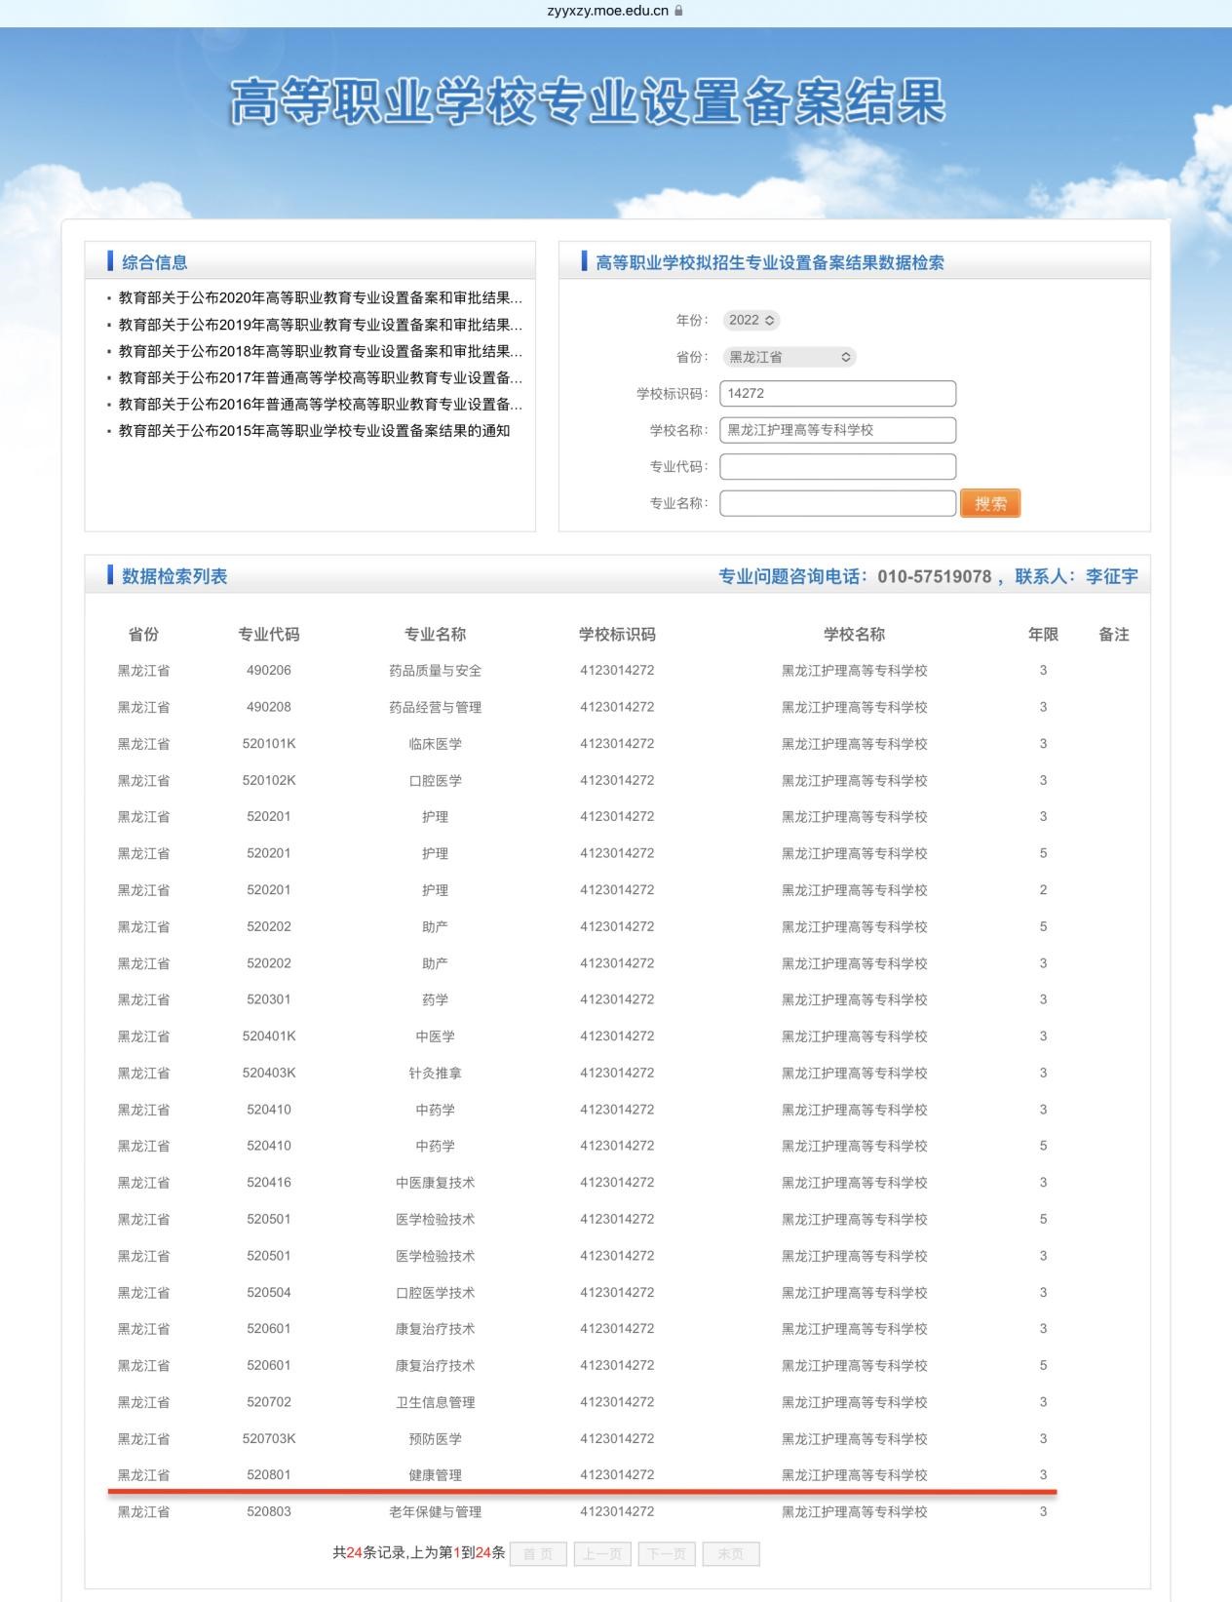Viewport: 1232px width, 1602px height.
Task: Go to first page with 首页 button
Action: click(x=538, y=1553)
